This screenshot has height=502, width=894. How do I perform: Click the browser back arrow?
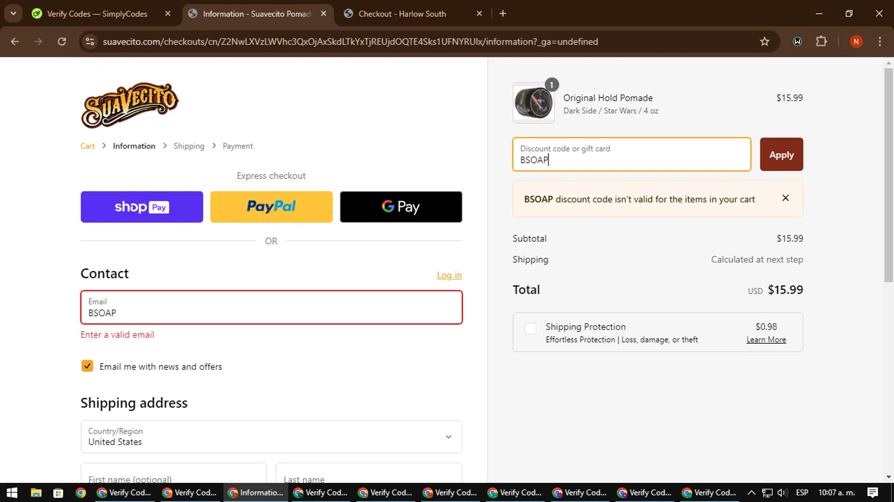[x=15, y=42]
